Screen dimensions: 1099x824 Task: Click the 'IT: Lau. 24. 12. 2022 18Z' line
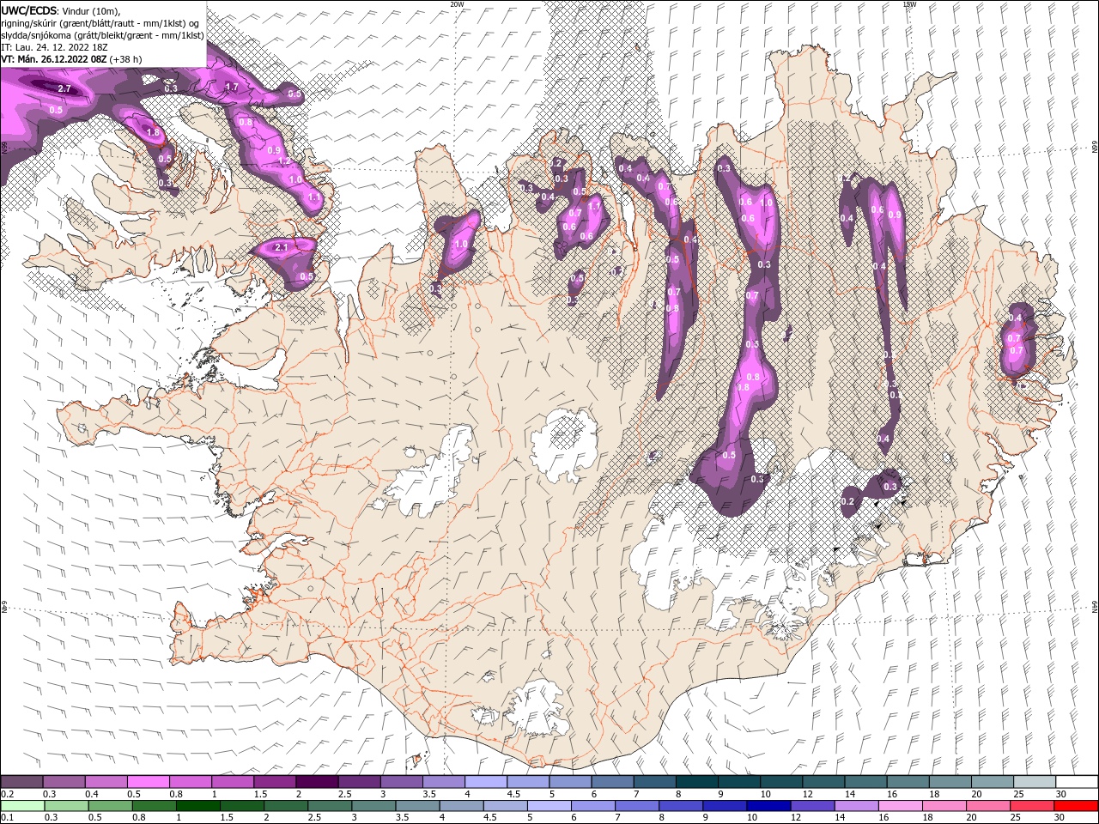(x=54, y=47)
